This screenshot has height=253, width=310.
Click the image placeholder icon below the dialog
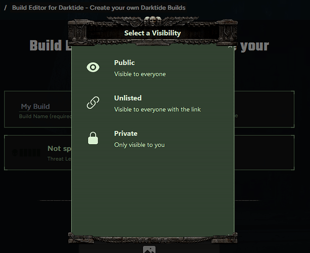pyautogui.click(x=149, y=249)
